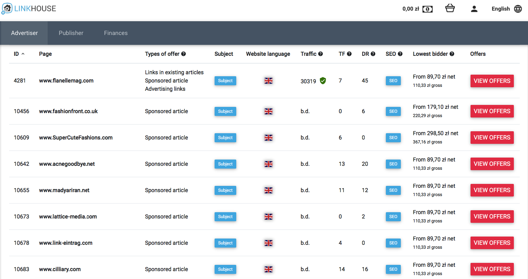Show help for Types of offer column
The height and width of the screenshot is (279, 528).
(183, 54)
